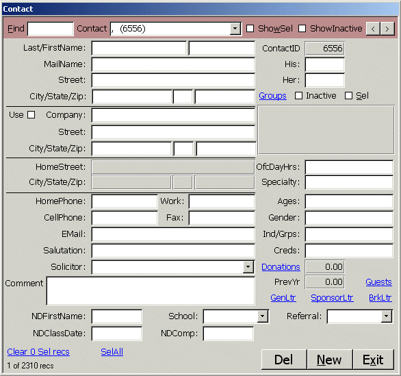
Task: Clear 0 Sel recs link
Action: point(38,352)
